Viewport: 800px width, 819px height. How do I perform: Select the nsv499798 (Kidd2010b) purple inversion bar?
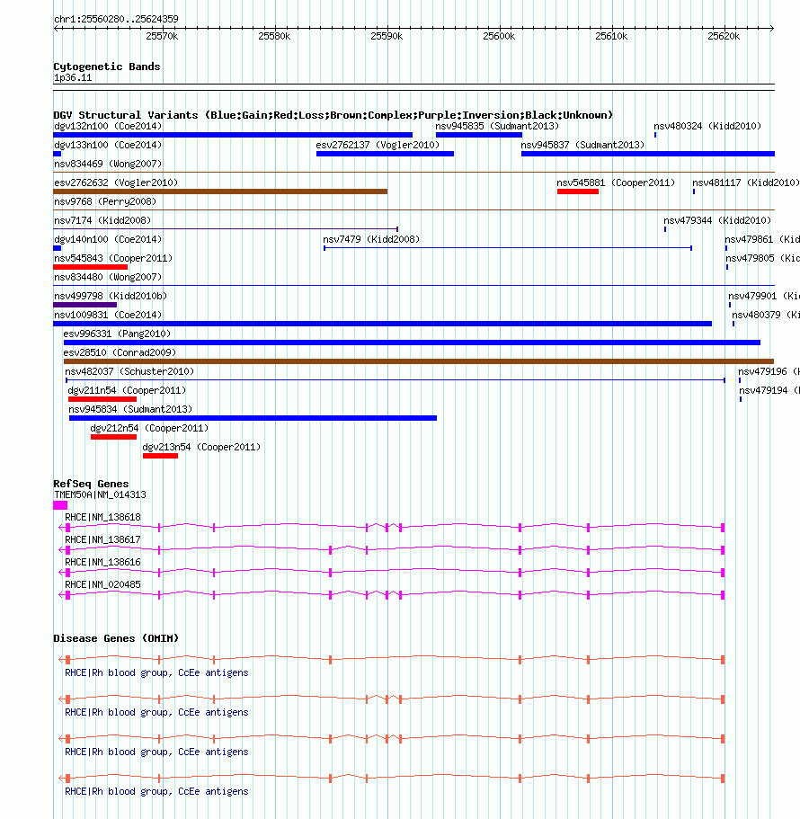pos(85,305)
